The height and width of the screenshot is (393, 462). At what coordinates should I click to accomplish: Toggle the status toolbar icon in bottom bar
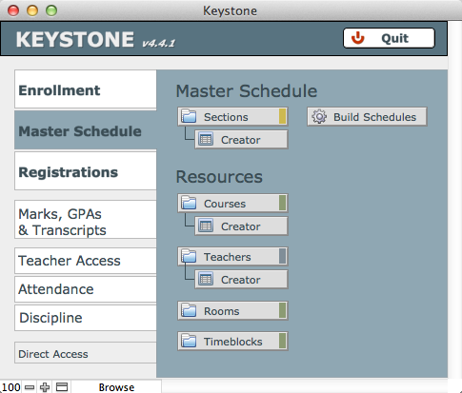click(62, 387)
